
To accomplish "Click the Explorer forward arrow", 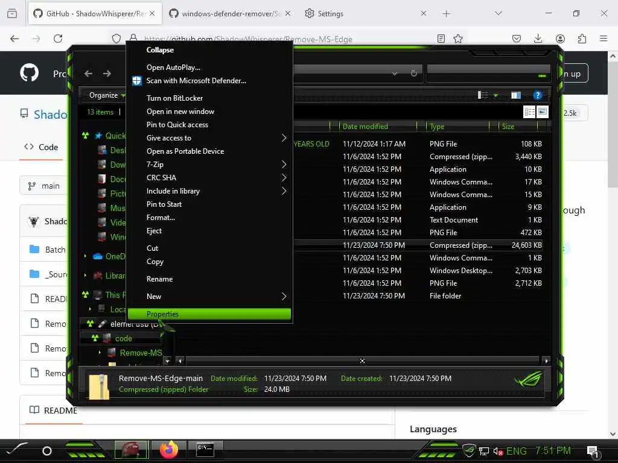I will (107, 74).
